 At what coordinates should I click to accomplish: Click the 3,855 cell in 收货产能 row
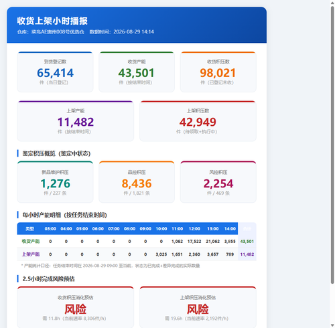click(230, 241)
